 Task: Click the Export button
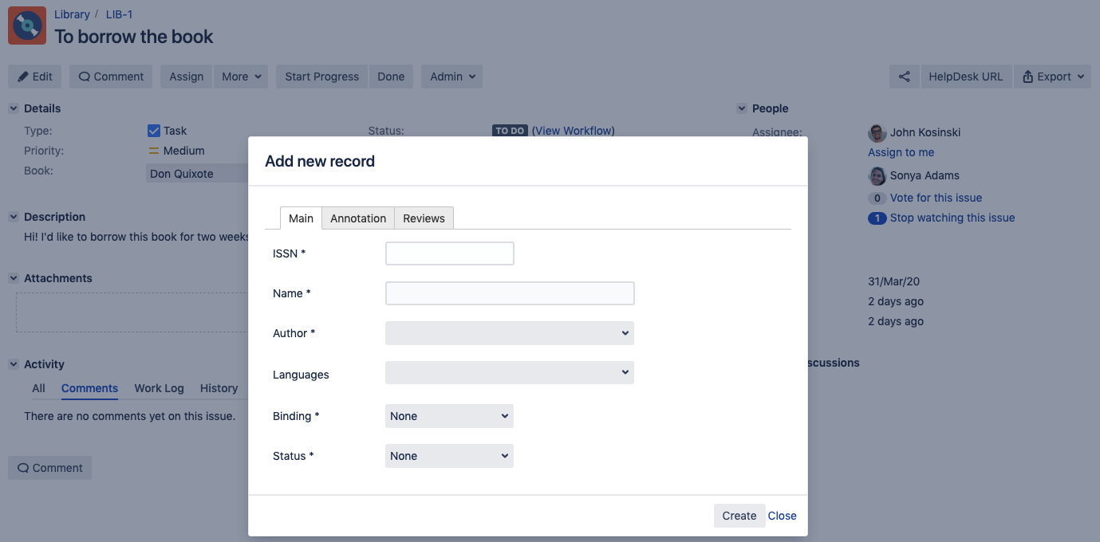click(1053, 77)
